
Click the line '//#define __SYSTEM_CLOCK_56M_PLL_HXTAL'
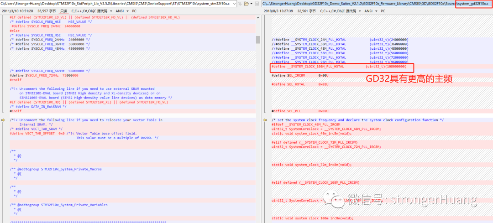tap(340, 53)
